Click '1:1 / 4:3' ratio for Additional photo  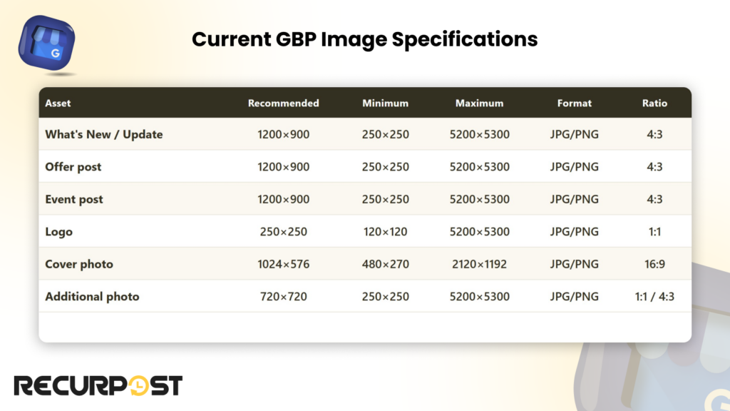coord(654,296)
